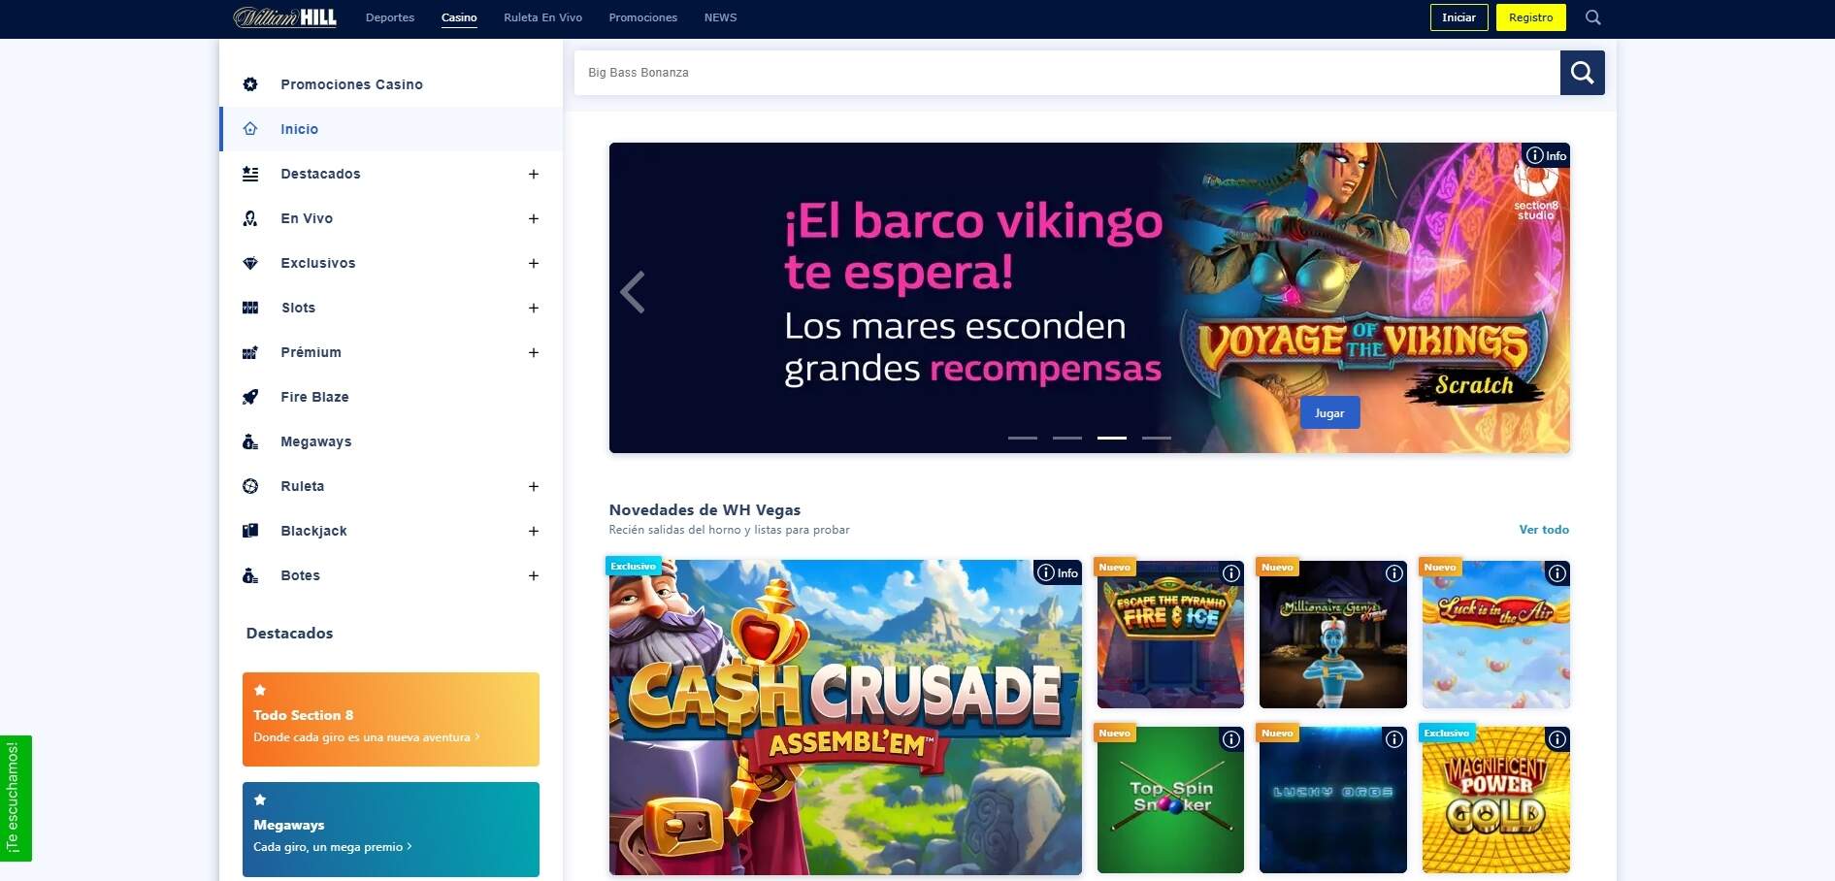Click the Blackjack cards icon
The image size is (1835, 881).
click(x=250, y=531)
